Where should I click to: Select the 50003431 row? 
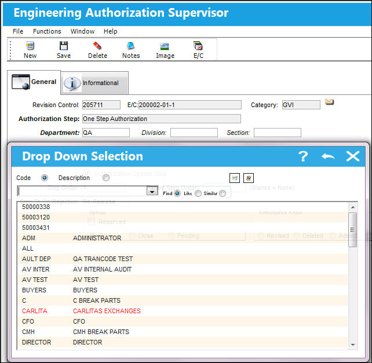pos(183,228)
